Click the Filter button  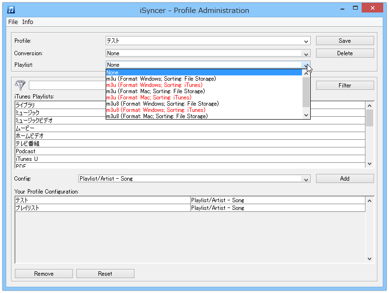(x=345, y=85)
